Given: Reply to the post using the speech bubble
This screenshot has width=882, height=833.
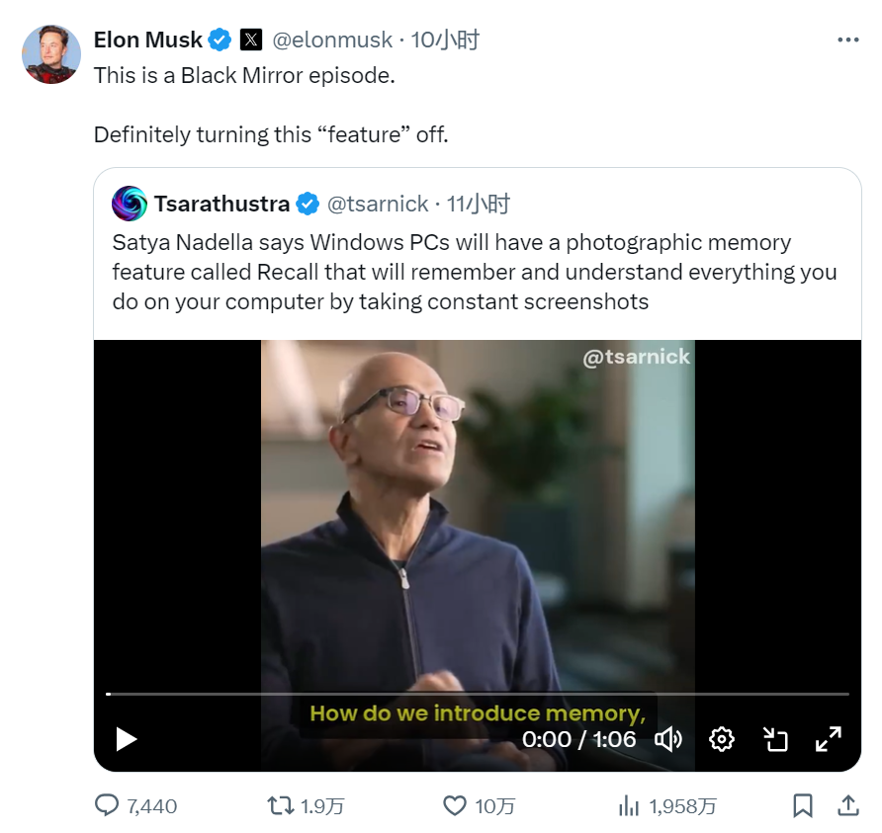Looking at the screenshot, I should pos(107,806).
